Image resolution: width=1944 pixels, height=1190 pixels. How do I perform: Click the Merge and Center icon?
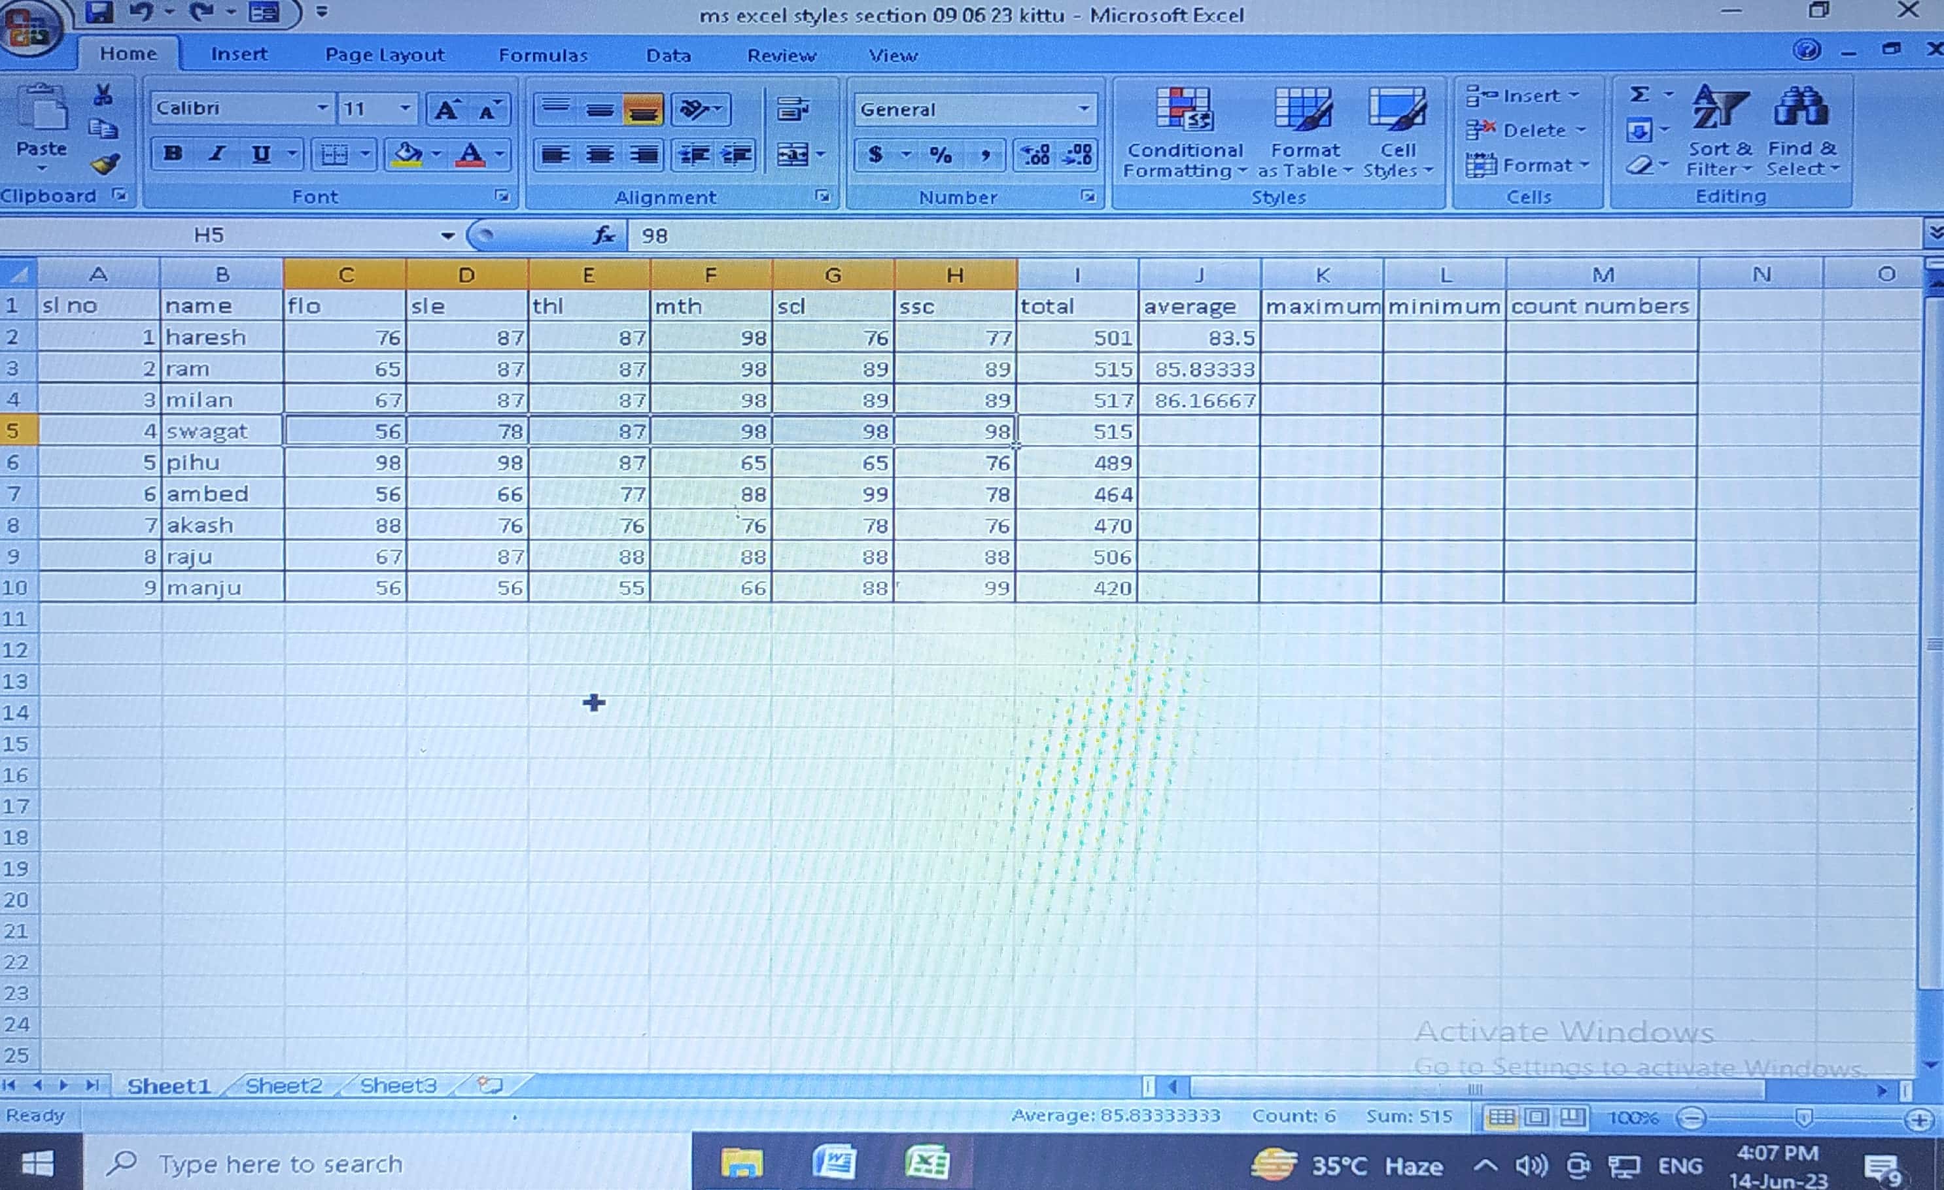point(792,154)
